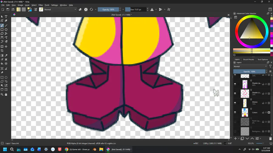Switch to the Brush Presets tab
The image size is (273, 153).
[249, 59]
